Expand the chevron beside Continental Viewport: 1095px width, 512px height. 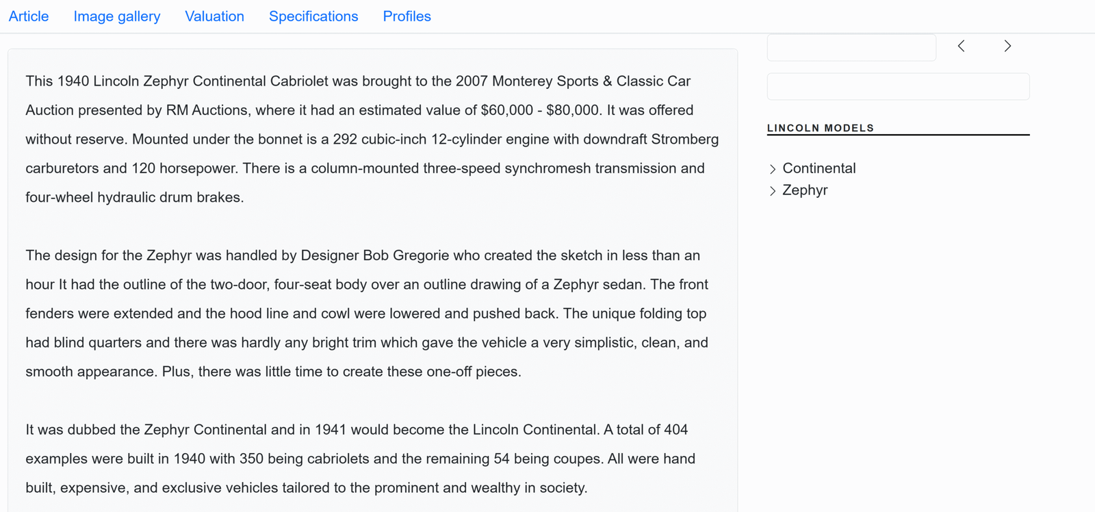tap(773, 169)
